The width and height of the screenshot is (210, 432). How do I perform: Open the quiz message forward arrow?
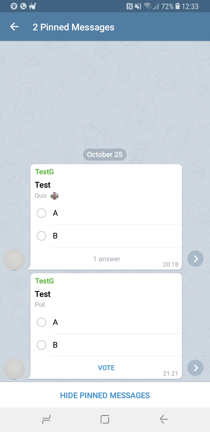tap(195, 259)
